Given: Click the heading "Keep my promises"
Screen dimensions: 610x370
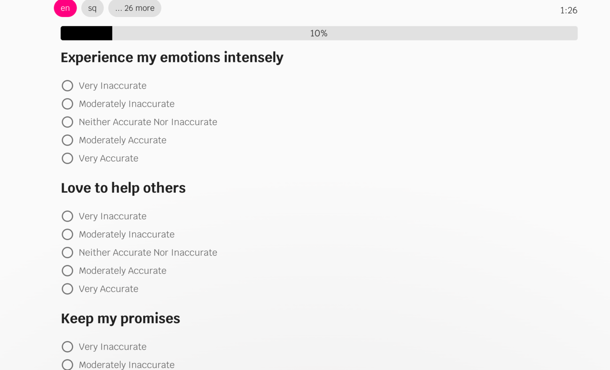Looking at the screenshot, I should [x=120, y=318].
